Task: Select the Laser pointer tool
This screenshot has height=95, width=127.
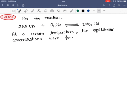Action: click(x=71, y=11)
